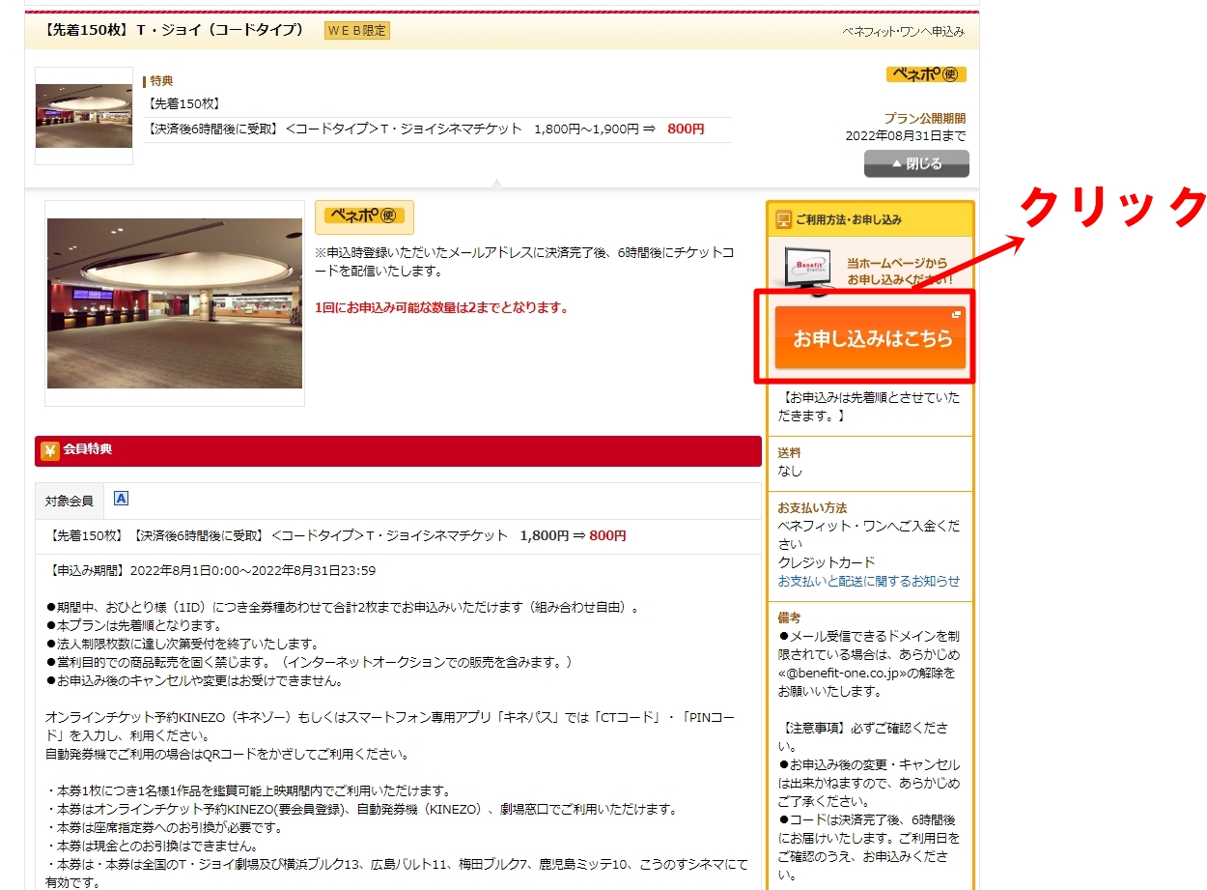The image size is (1207, 890).
Task: Click the 営利目的での商品転売 warning line
Action: click(309, 662)
